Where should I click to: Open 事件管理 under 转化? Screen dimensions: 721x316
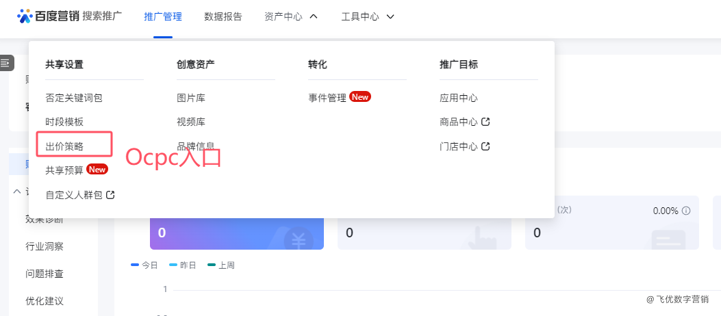(x=327, y=98)
